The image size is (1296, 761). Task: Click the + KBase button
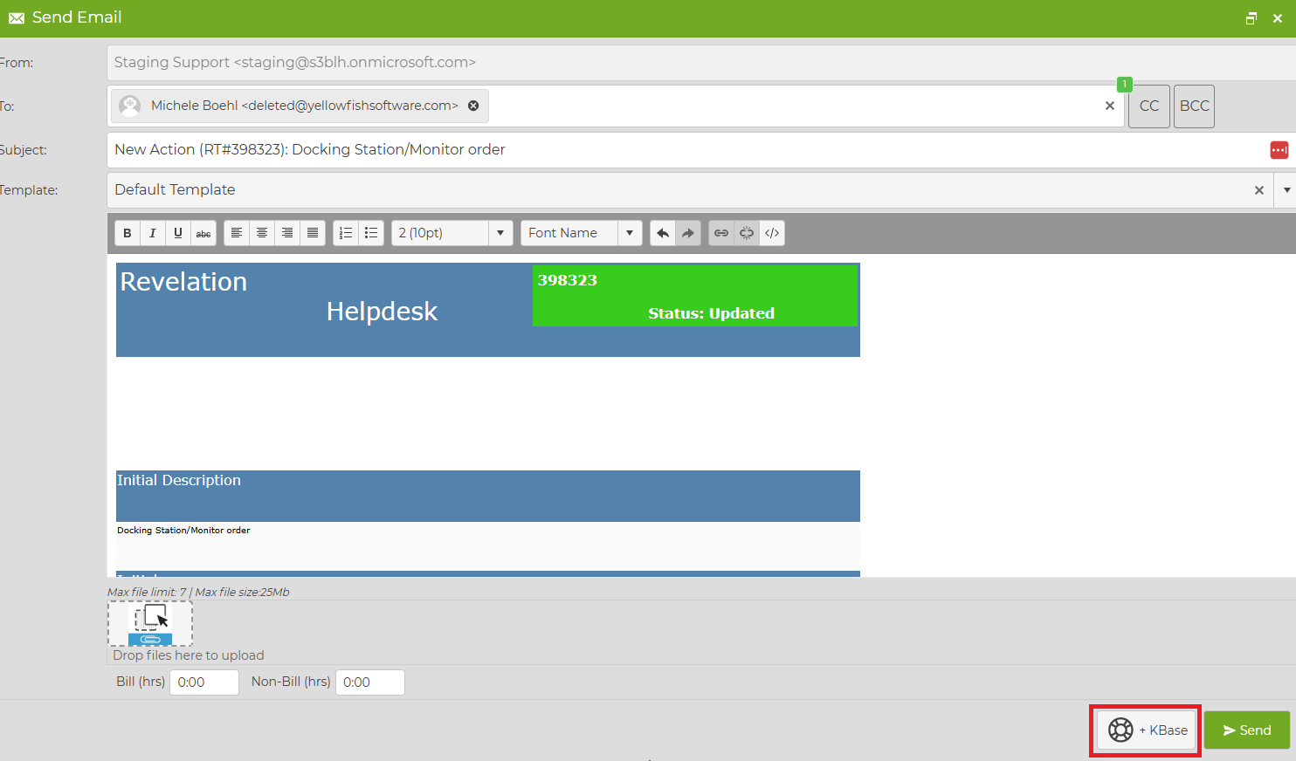(x=1147, y=730)
